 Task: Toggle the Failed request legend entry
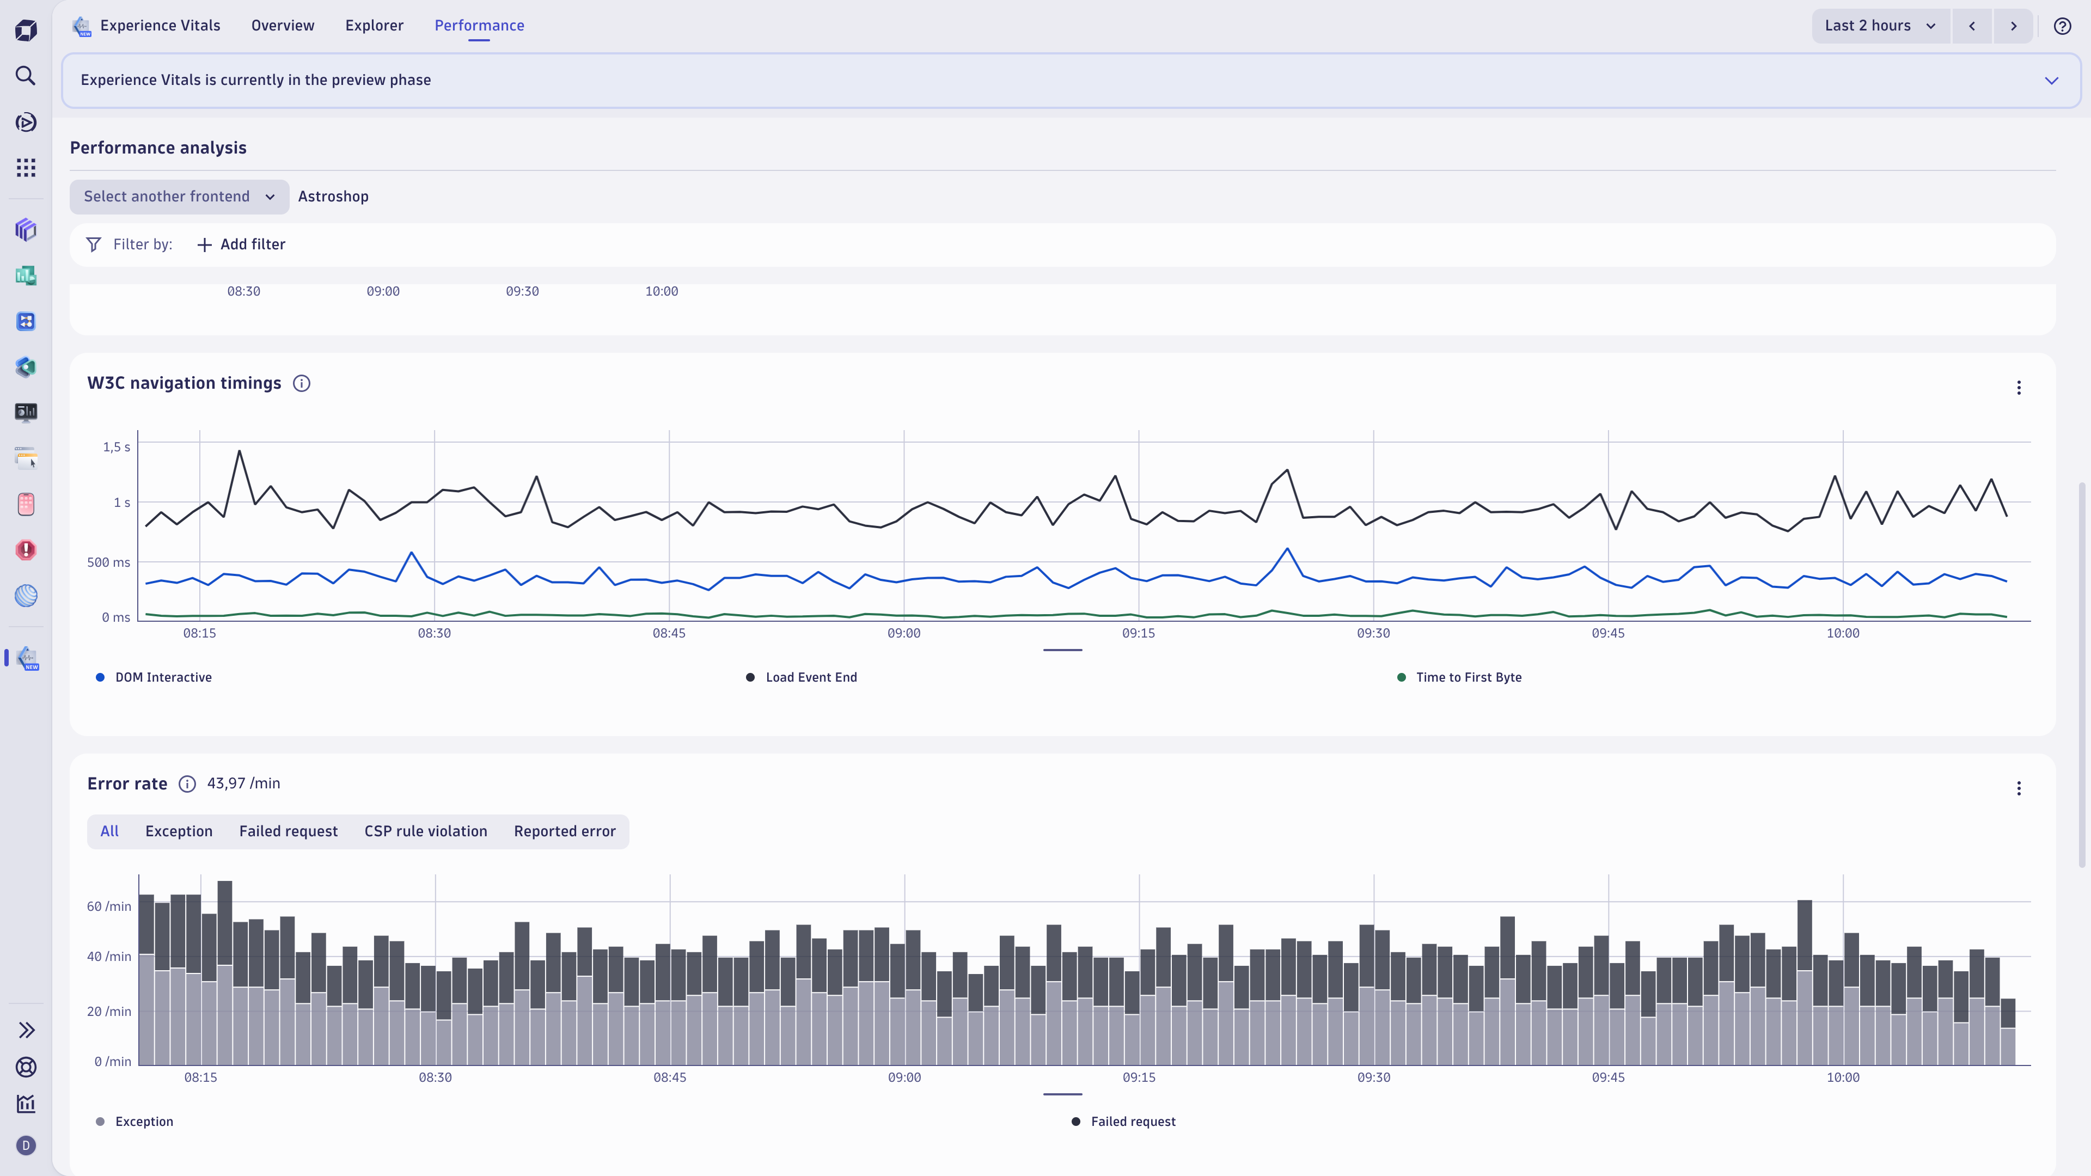(x=1123, y=1121)
